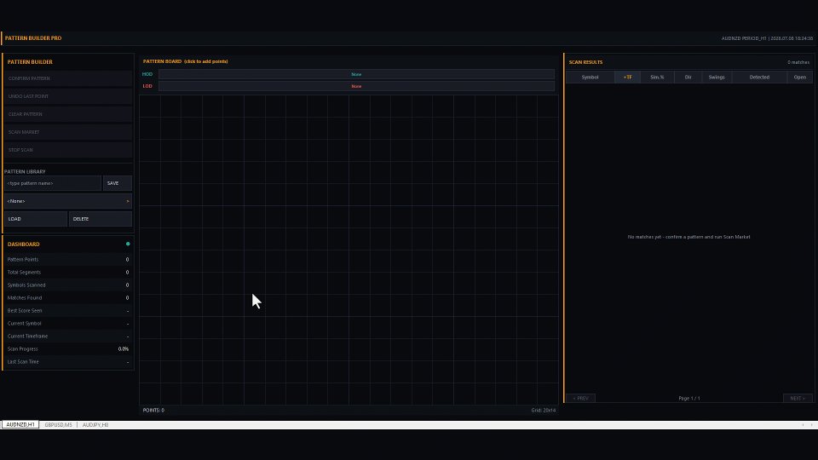
Task: Sort results by Sim.% column
Action: point(657,78)
